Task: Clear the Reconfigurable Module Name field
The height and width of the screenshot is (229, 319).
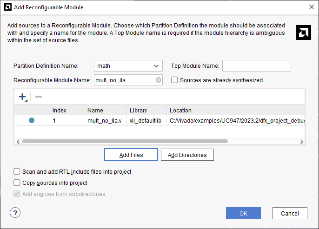Action: 159,80
